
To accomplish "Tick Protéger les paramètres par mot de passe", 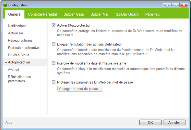I will click(54, 82).
